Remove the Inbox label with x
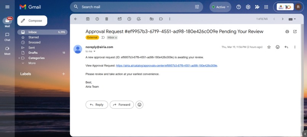This screenshot has width=307, height=137. click(116, 38)
